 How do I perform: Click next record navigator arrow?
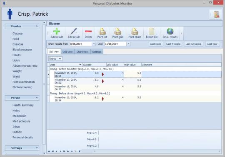[x=60, y=151]
